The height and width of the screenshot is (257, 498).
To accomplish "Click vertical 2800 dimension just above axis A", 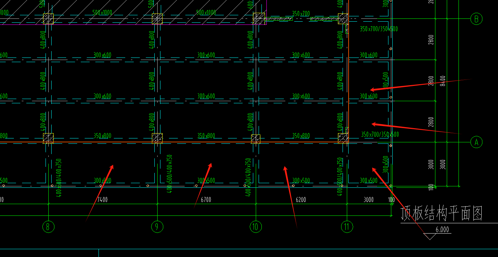I will pos(431,122).
